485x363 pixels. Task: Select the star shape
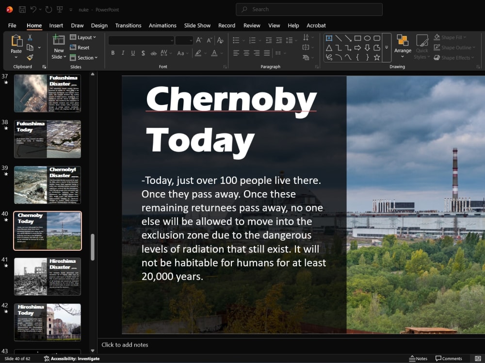[x=377, y=57]
